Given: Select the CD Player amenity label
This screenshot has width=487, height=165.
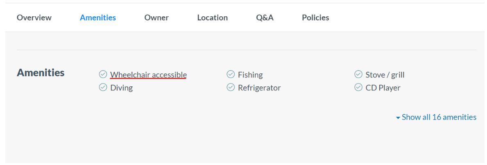Looking at the screenshot, I should (x=383, y=88).
